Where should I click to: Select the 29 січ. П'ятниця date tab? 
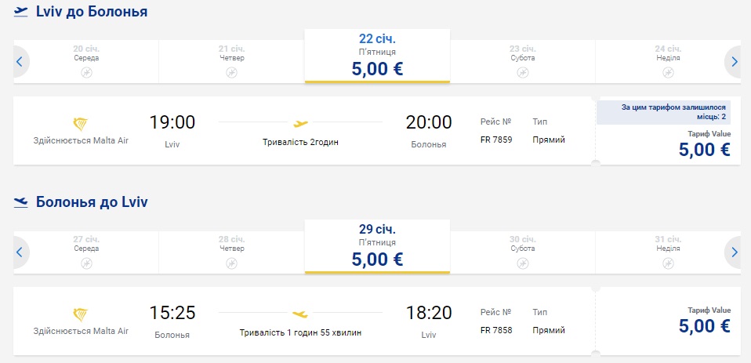(x=377, y=247)
